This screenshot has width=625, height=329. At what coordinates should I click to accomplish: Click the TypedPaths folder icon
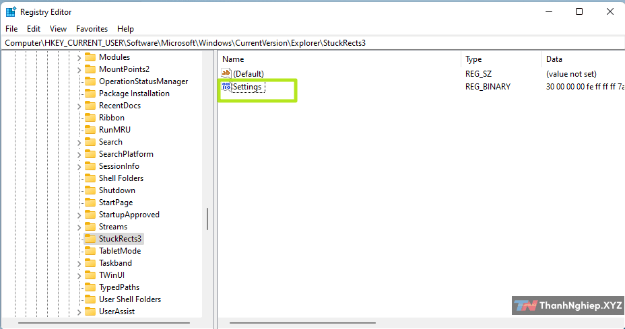tap(90, 287)
